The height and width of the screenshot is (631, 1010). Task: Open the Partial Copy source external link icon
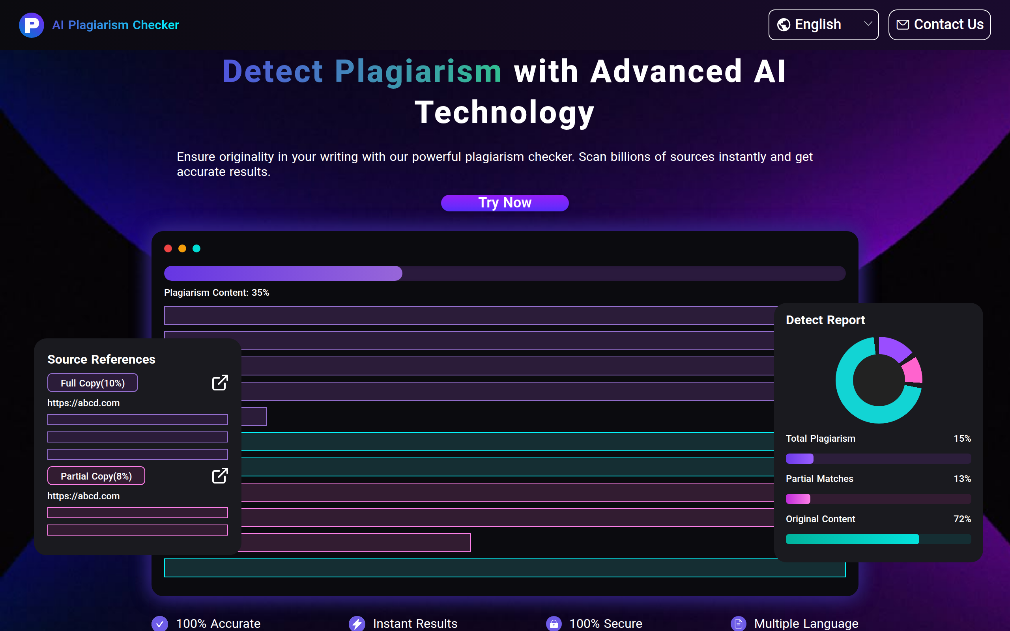pyautogui.click(x=220, y=475)
